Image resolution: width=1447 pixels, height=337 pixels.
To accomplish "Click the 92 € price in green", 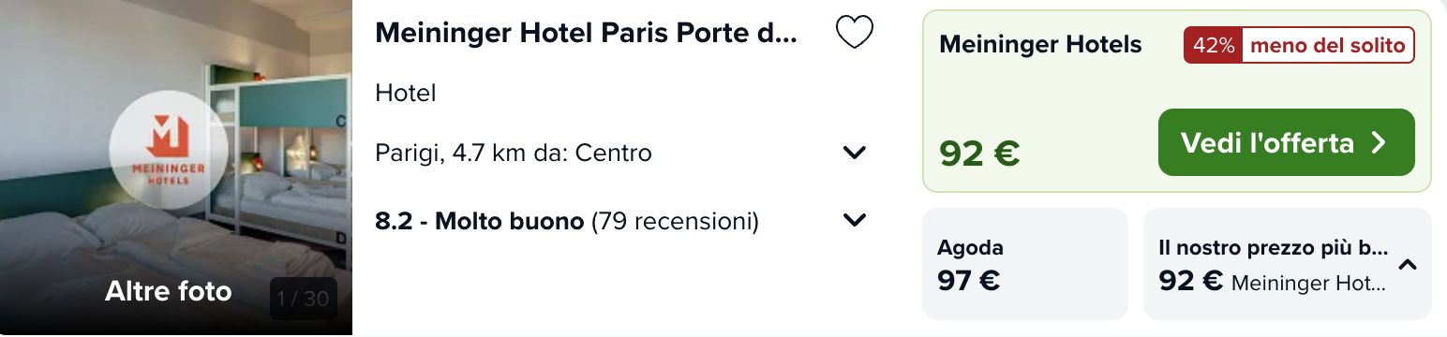I will pos(979,153).
